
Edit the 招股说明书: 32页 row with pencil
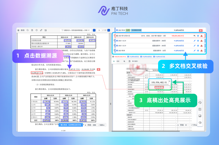click(x=194, y=50)
